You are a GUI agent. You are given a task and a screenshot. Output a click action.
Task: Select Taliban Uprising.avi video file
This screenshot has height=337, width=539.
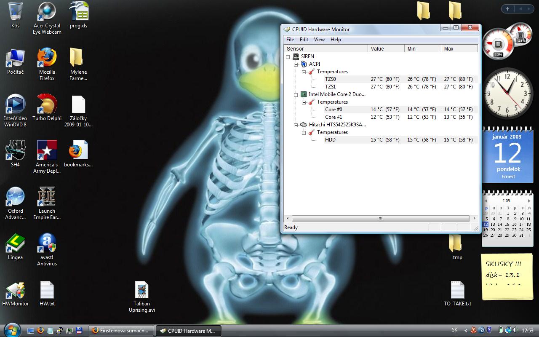(x=142, y=297)
